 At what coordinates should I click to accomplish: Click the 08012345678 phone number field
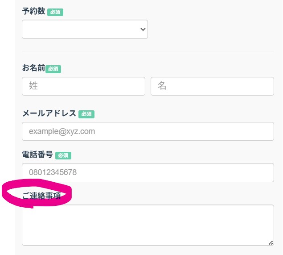pyautogui.click(x=148, y=172)
